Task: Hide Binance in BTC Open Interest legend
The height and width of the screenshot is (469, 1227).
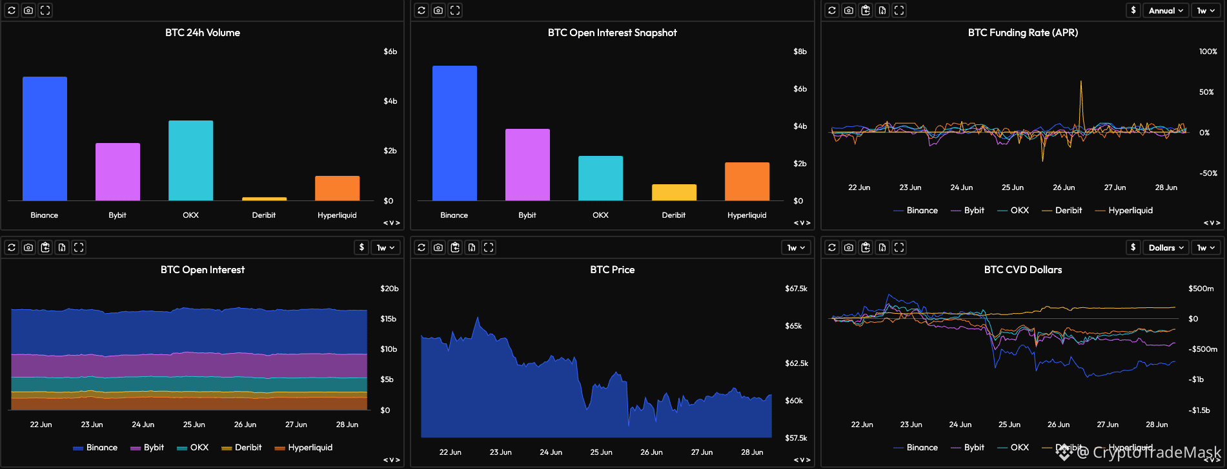Action: click(96, 448)
